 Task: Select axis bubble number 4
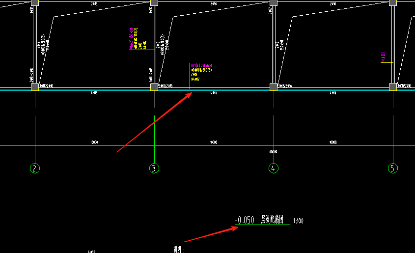(274, 169)
